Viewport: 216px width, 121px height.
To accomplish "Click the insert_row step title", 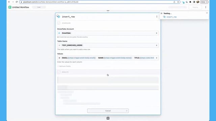I will [68, 16].
